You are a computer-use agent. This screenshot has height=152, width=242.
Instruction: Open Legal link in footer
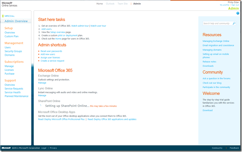[x=44, y=148]
